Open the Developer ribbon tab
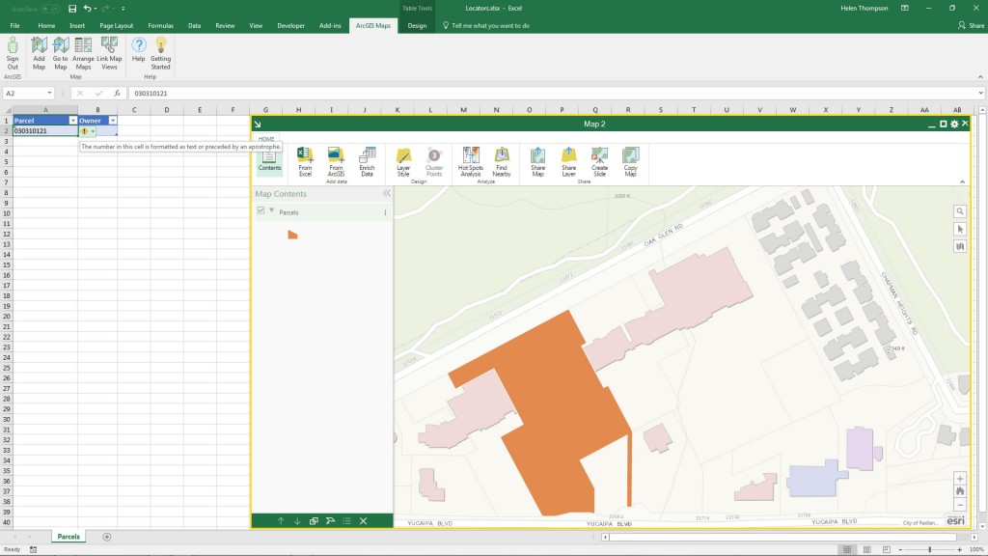The image size is (988, 556). pos(290,26)
